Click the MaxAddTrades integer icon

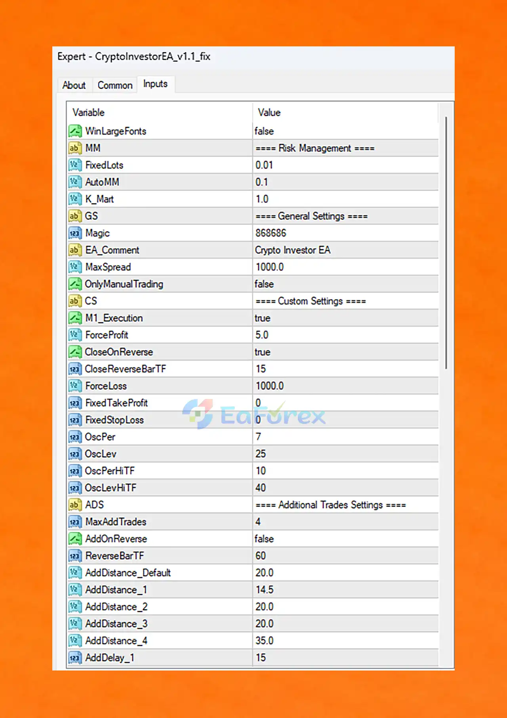coord(75,522)
